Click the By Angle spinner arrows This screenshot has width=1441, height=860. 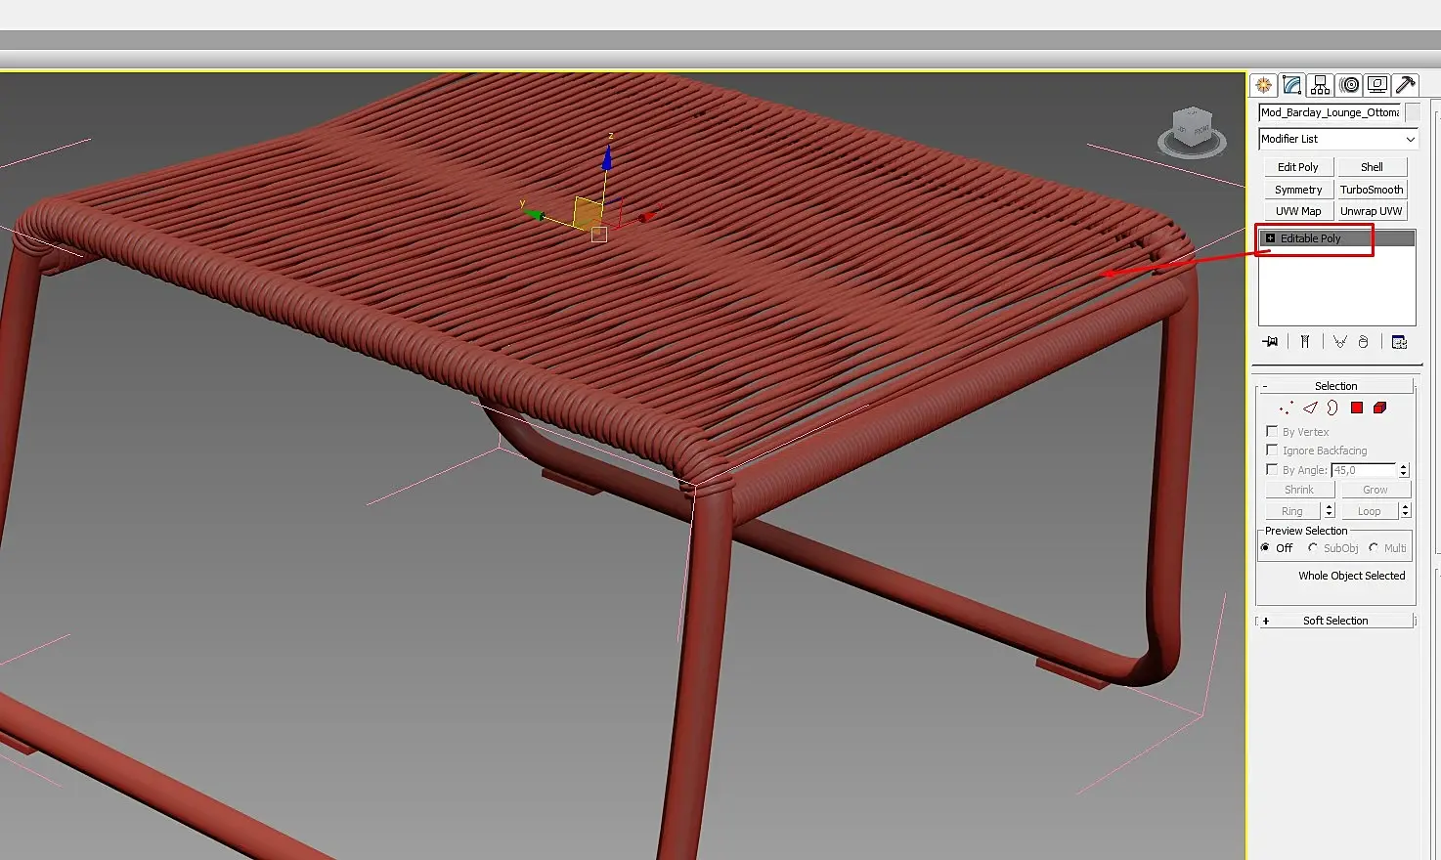(x=1404, y=470)
